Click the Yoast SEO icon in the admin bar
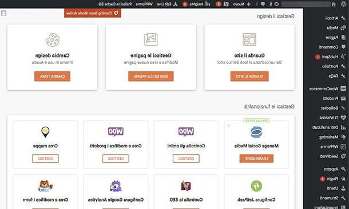Image resolution: width=349 pixels, height=209 pixels. click(226, 4)
